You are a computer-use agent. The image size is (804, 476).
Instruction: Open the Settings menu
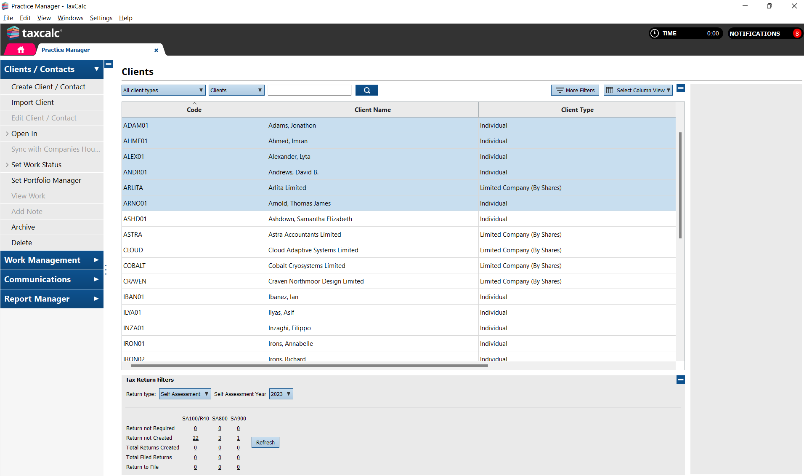[101, 18]
